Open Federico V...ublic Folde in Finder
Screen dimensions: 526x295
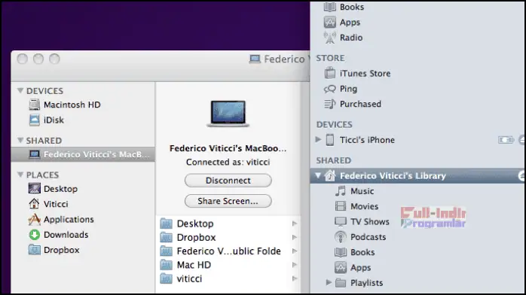click(x=228, y=251)
